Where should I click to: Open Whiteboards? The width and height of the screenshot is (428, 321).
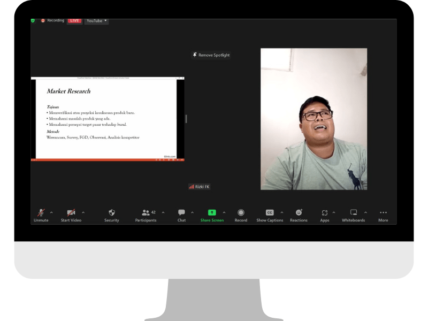(x=354, y=216)
